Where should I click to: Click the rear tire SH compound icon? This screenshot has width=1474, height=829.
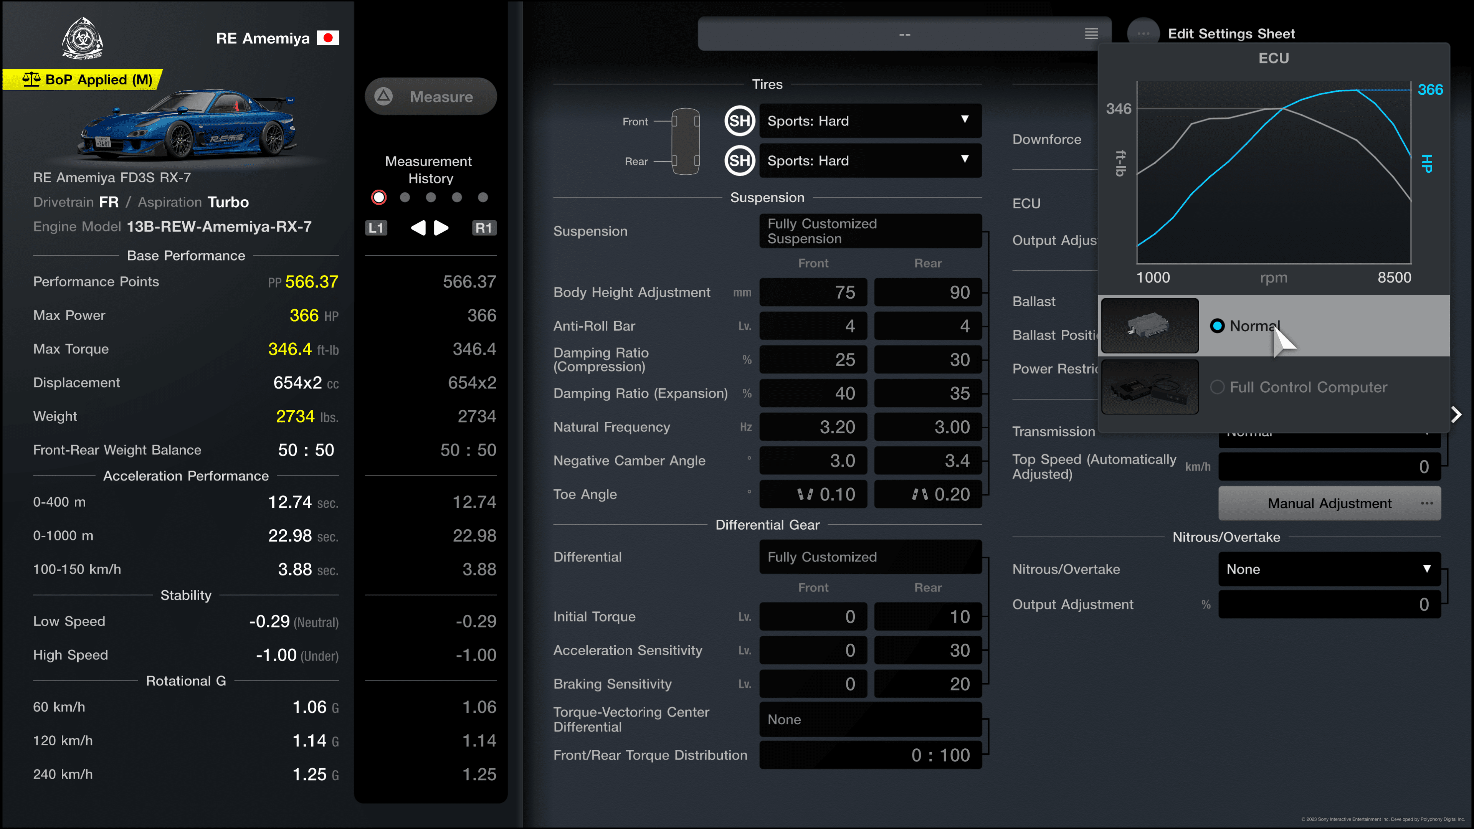[739, 161]
